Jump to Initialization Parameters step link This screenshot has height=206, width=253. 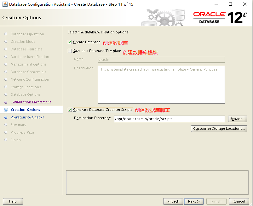click(31, 102)
